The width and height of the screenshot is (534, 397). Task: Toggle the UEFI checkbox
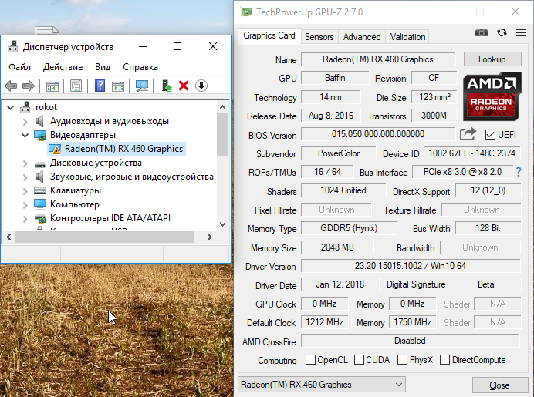point(490,135)
